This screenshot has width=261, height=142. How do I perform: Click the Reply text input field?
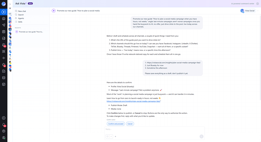coord(155,129)
